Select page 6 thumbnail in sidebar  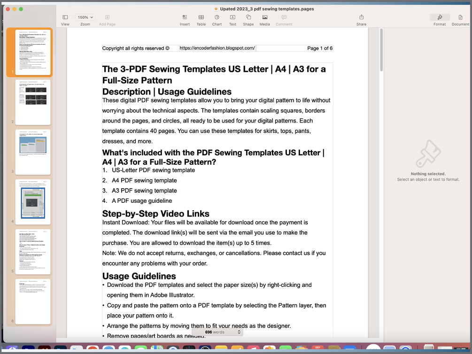[x=33, y=301]
